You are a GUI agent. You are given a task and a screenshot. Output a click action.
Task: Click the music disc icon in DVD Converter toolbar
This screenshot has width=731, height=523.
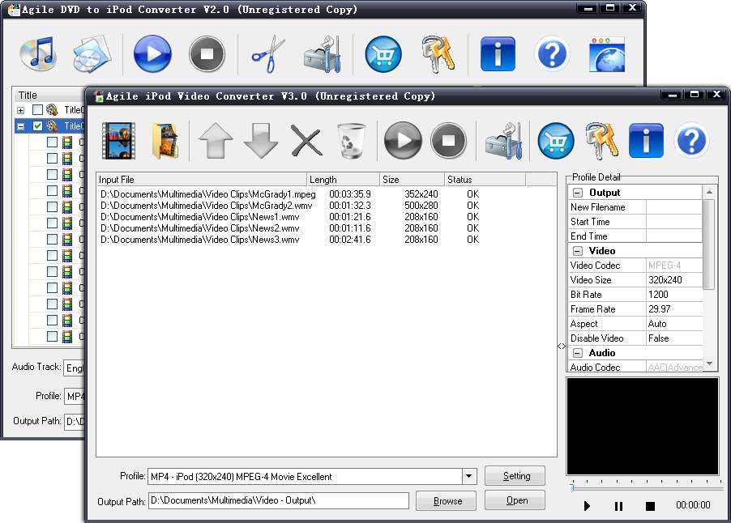(38, 54)
